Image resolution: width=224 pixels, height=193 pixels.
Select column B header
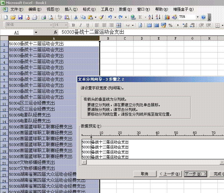pyautogui.click(x=108, y=38)
